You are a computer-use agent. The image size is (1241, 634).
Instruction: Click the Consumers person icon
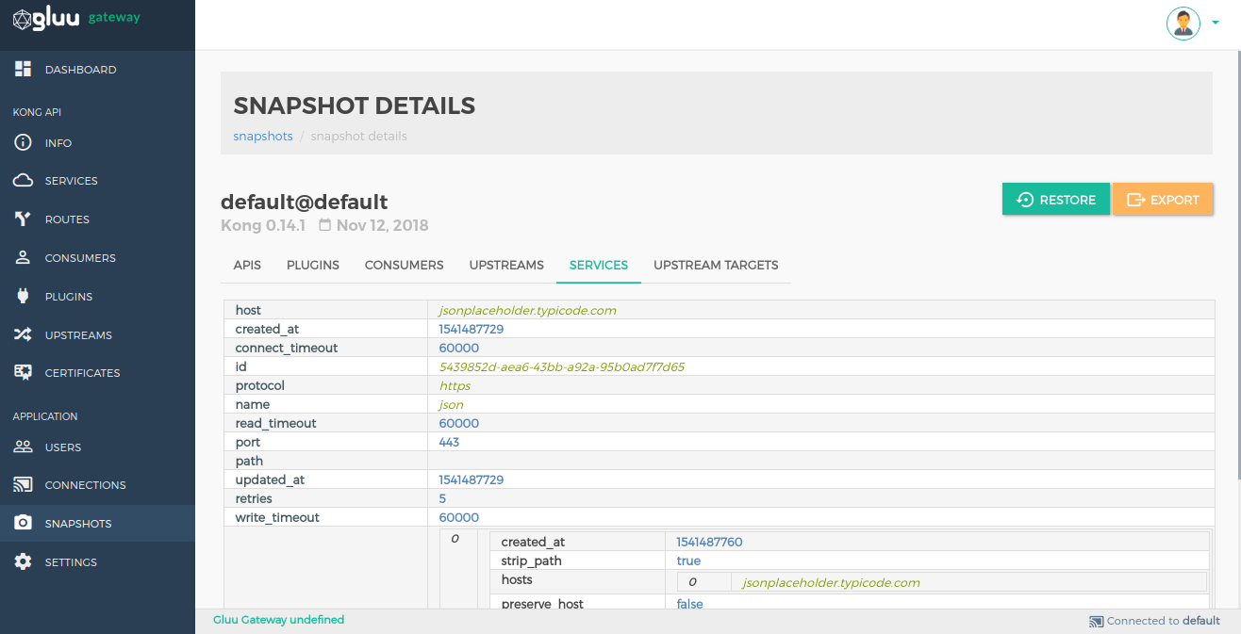[23, 257]
